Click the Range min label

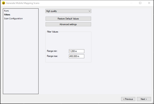point(52,51)
